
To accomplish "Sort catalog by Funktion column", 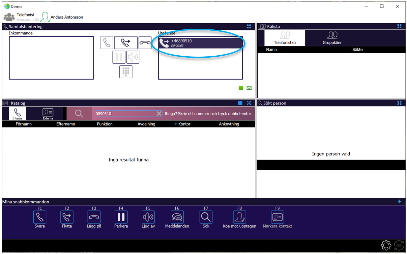I will pos(105,124).
